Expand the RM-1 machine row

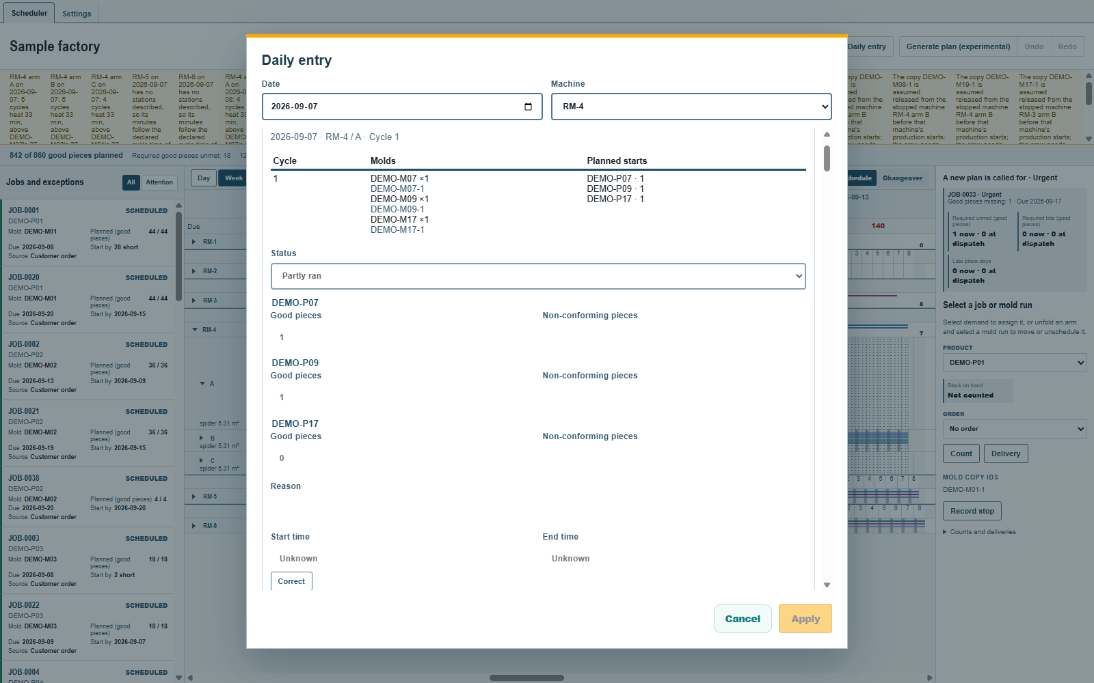pyautogui.click(x=195, y=242)
